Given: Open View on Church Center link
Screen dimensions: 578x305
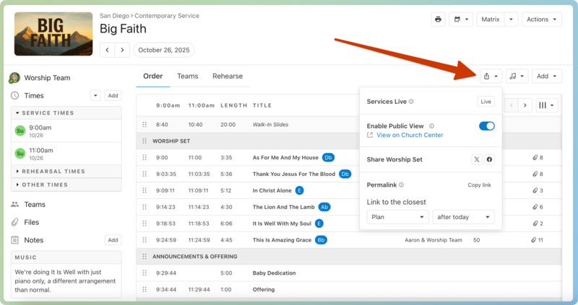Looking at the screenshot, I should (x=409, y=135).
